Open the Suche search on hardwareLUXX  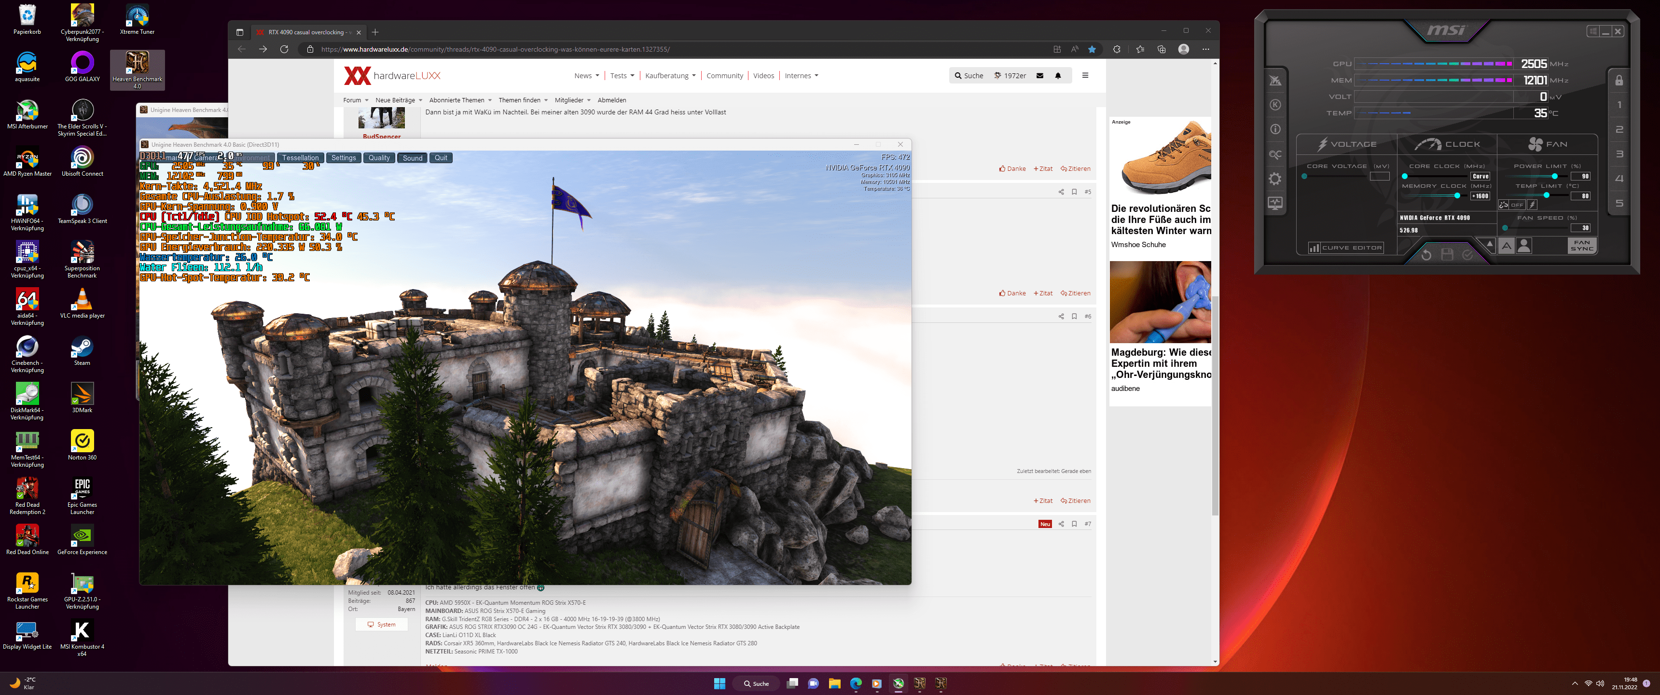968,75
